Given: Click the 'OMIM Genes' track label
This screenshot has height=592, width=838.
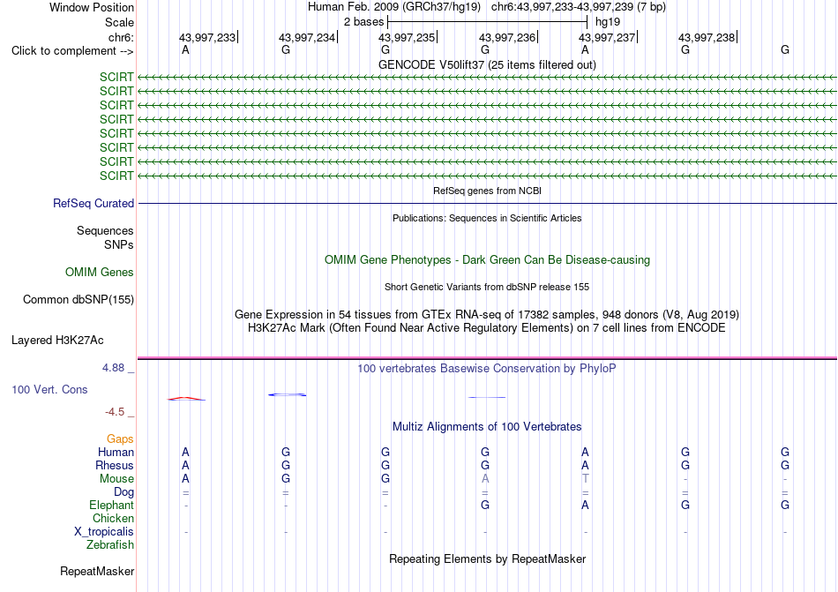Looking at the screenshot, I should click(x=99, y=272).
